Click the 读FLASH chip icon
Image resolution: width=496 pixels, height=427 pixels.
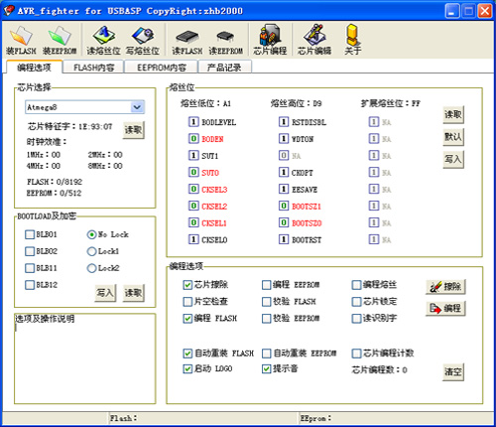pos(187,37)
